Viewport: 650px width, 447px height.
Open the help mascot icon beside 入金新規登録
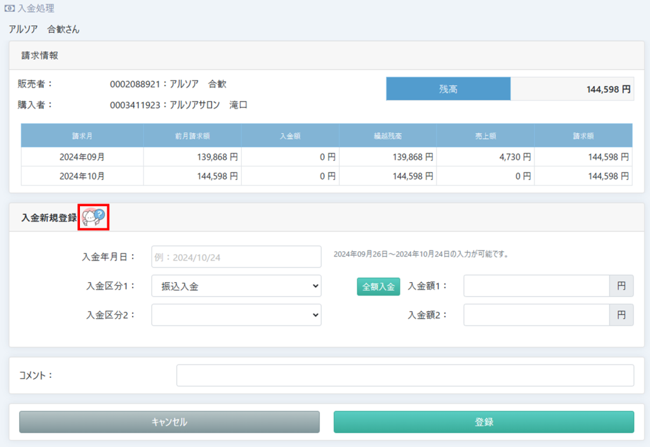coord(94,217)
